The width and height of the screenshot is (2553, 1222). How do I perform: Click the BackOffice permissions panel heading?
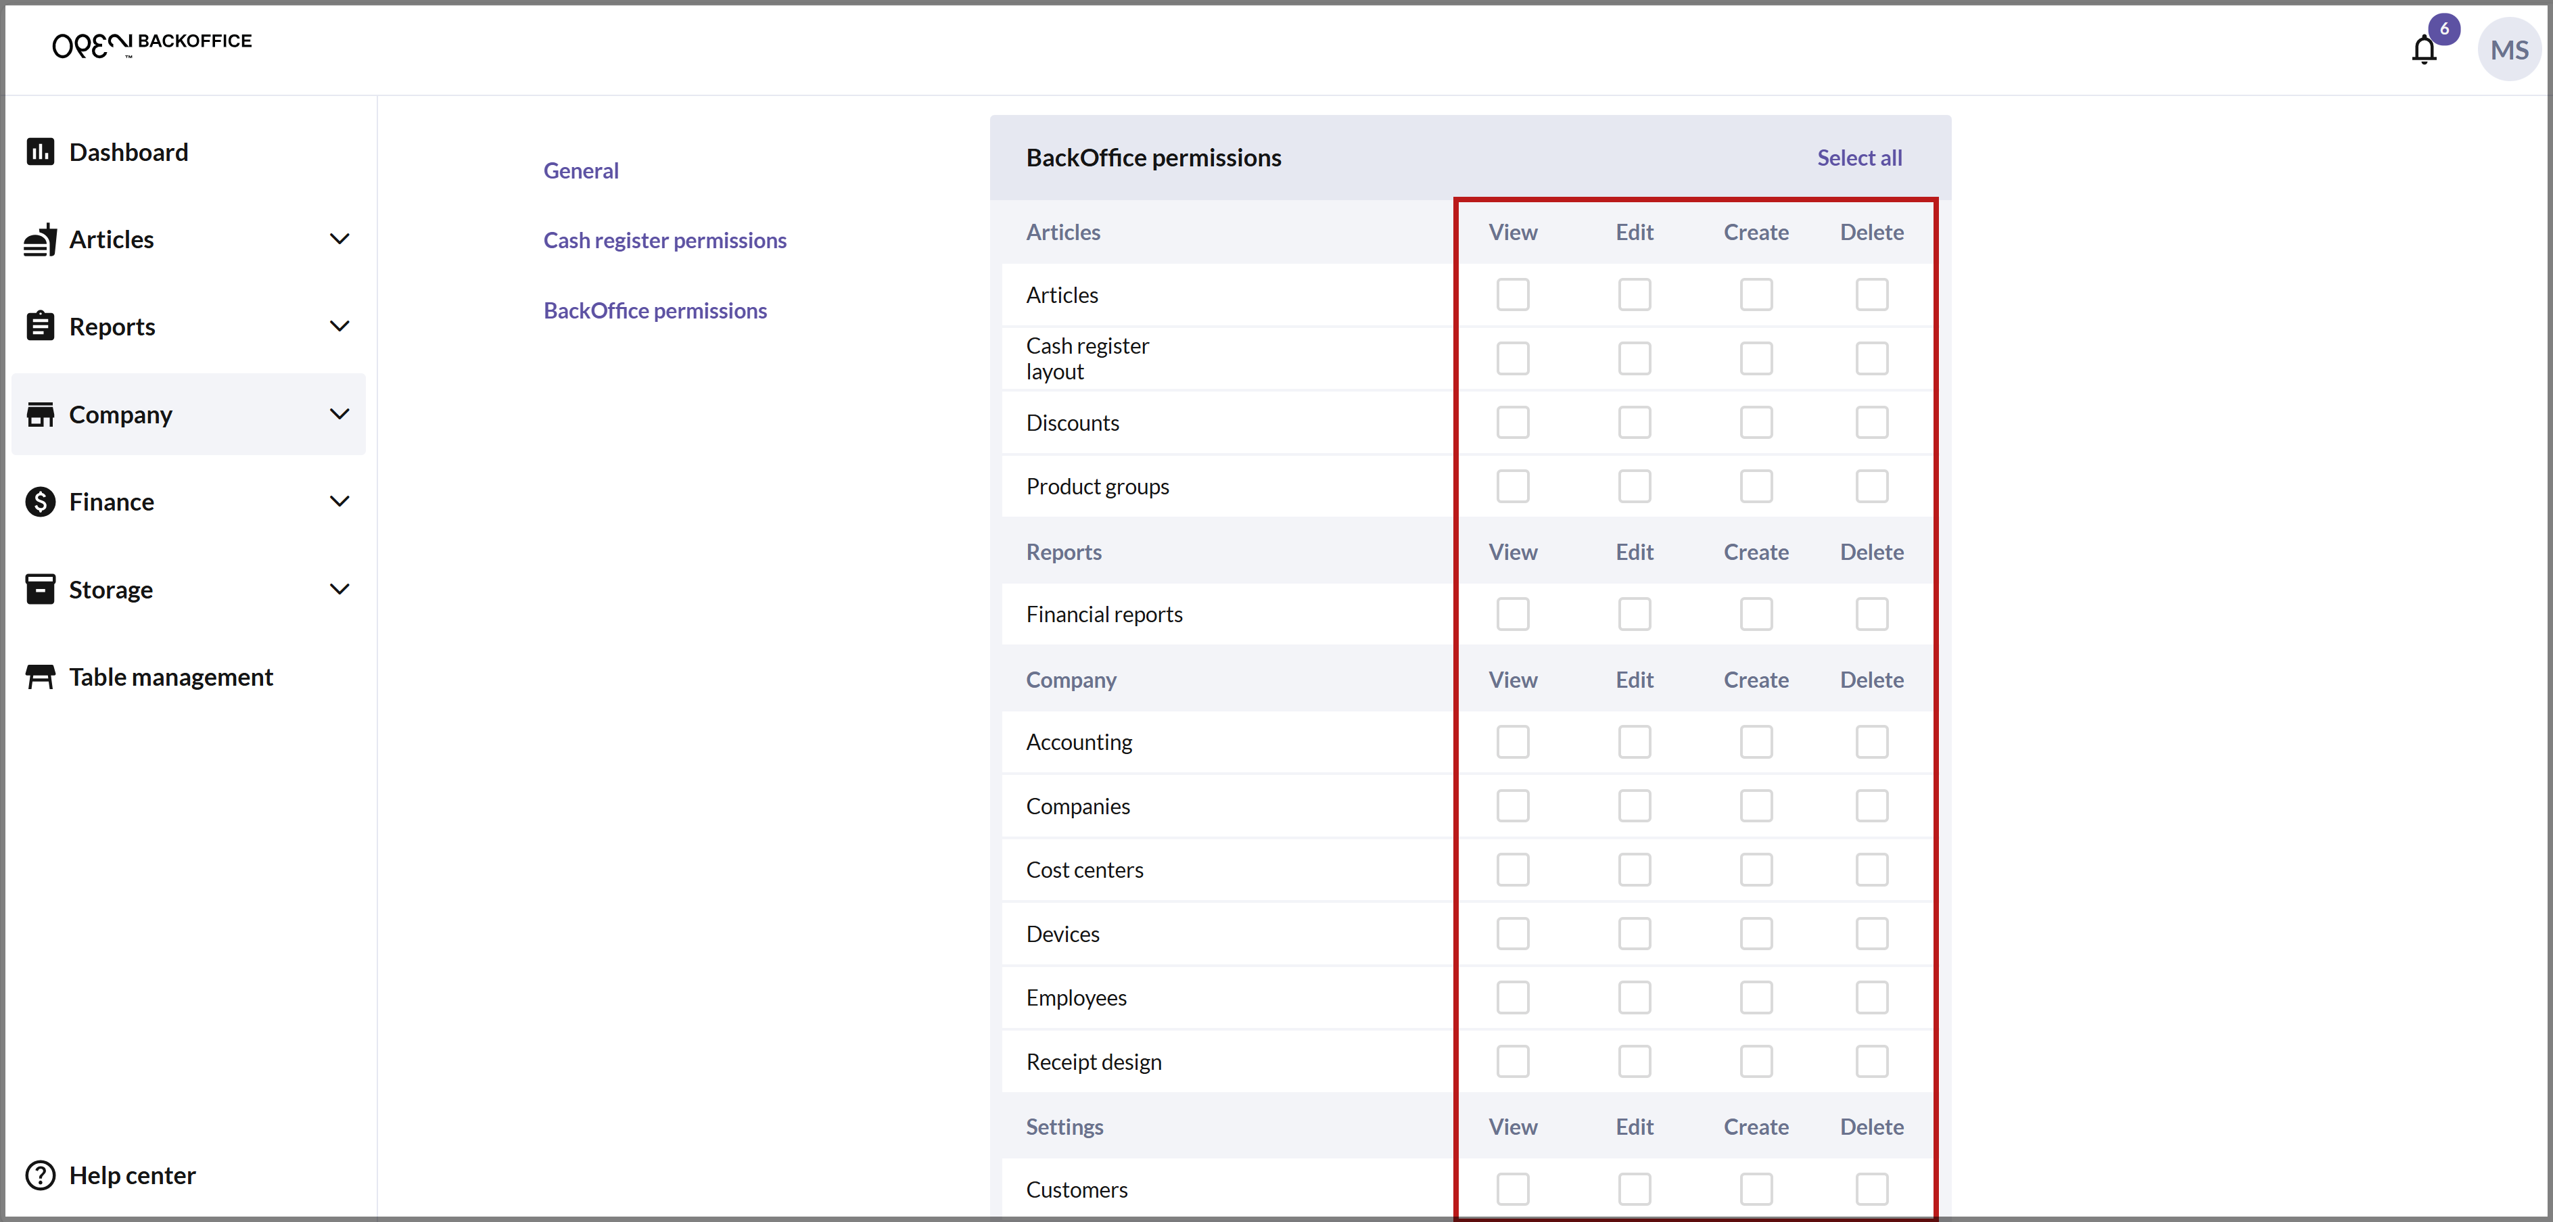(x=1154, y=158)
